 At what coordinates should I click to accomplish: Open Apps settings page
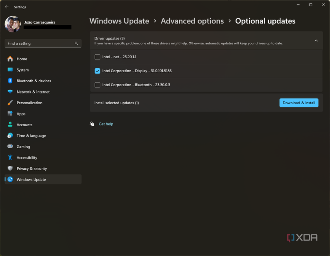click(x=43, y=113)
